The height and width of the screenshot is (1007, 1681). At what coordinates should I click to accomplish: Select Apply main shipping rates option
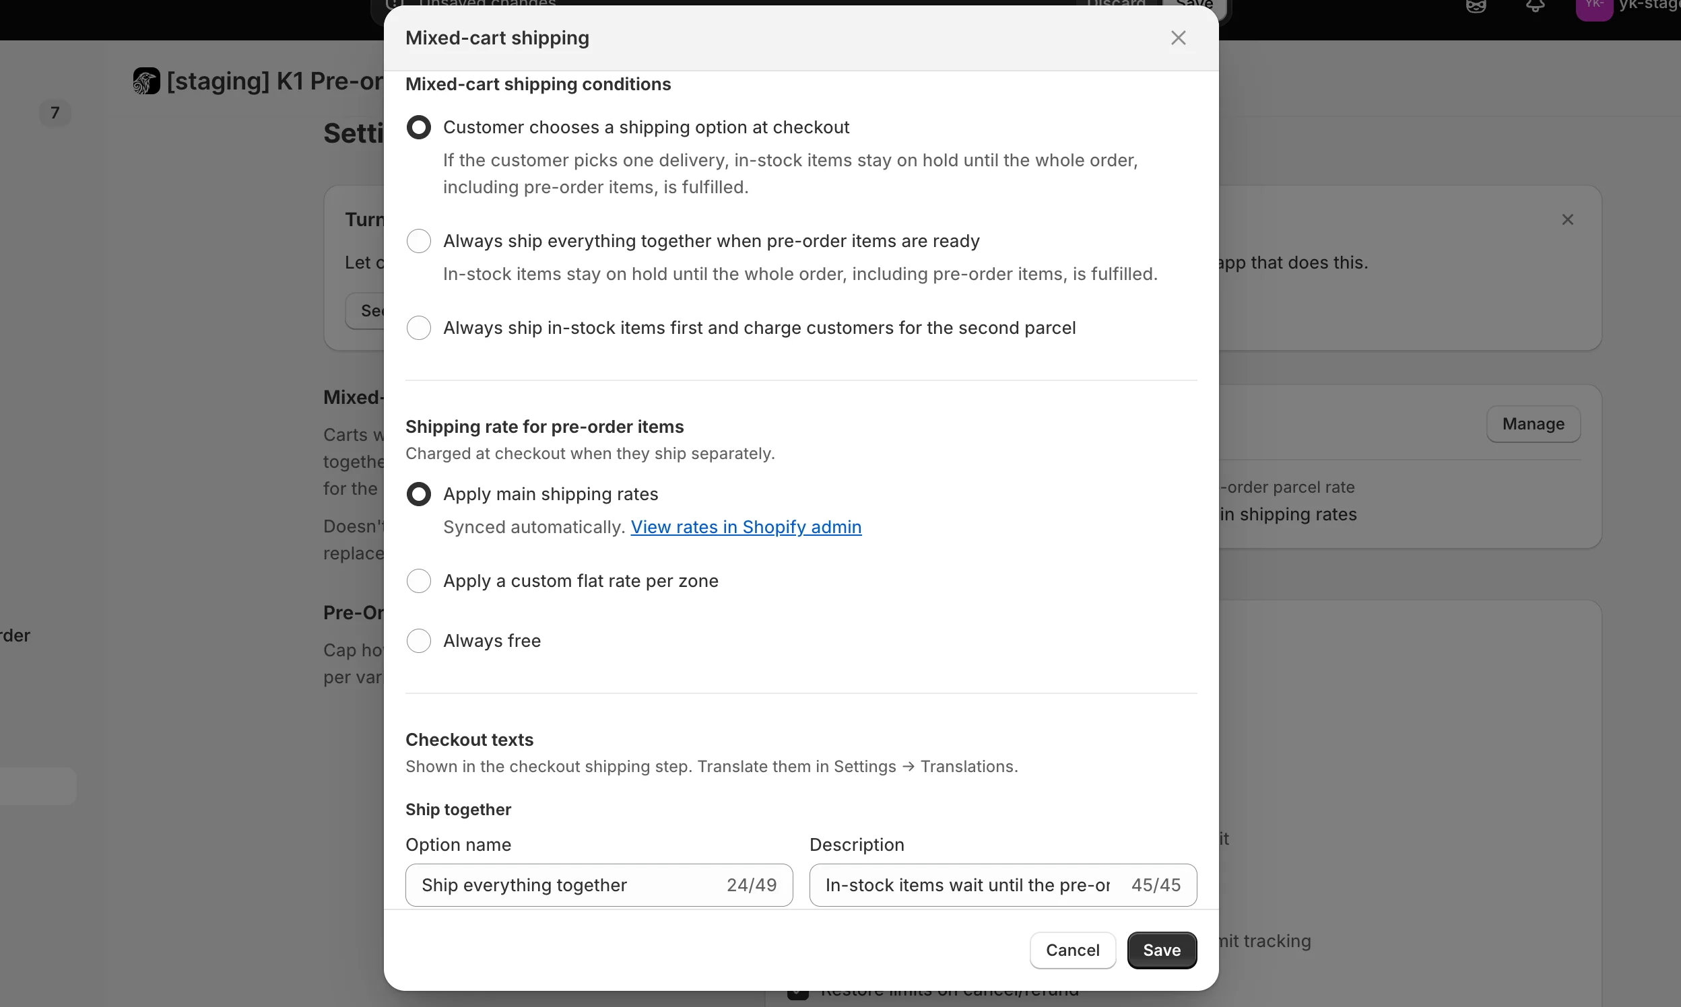pos(419,494)
